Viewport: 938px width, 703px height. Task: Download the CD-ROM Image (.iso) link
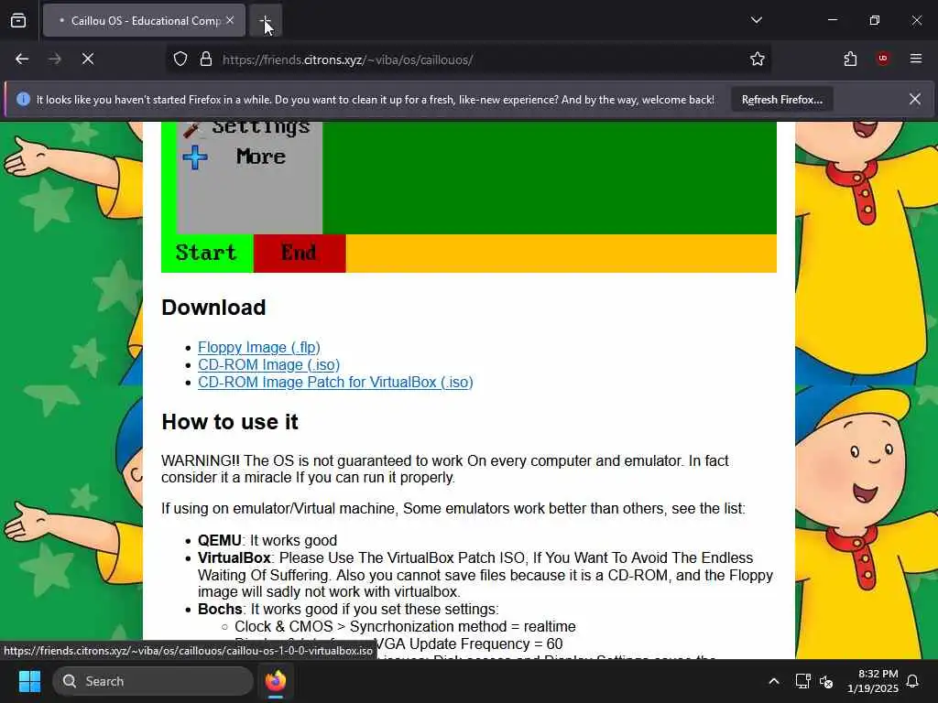pyautogui.click(x=268, y=364)
